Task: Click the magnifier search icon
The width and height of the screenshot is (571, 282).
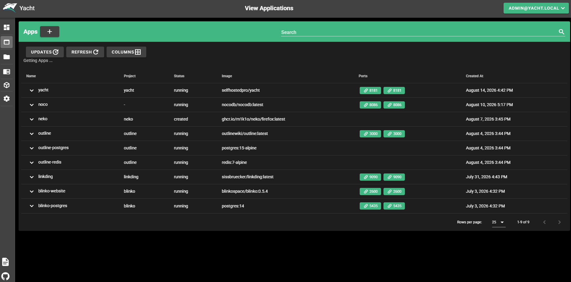Action: pyautogui.click(x=561, y=32)
